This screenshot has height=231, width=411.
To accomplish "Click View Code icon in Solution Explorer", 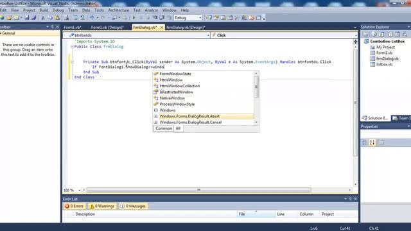I will point(390,34).
